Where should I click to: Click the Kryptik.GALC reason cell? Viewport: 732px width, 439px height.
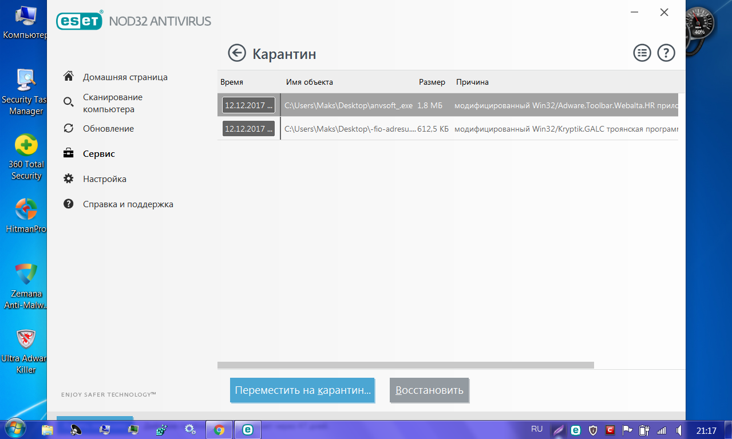(566, 129)
